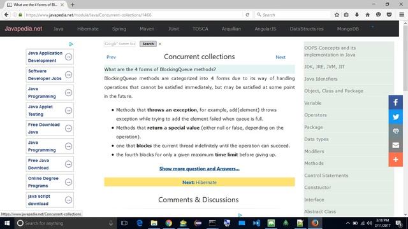Reload the page with refresh icon
Image resolution: width=408 pixels, height=229 pixels.
pos(247,15)
